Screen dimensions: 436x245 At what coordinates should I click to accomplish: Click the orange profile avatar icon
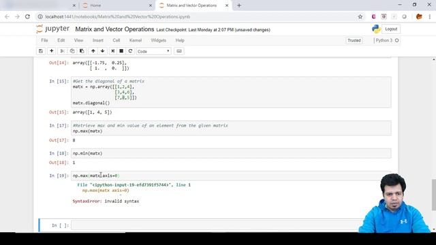pos(419,16)
